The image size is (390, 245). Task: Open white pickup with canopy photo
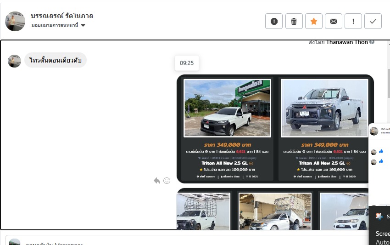[x=344, y=211]
